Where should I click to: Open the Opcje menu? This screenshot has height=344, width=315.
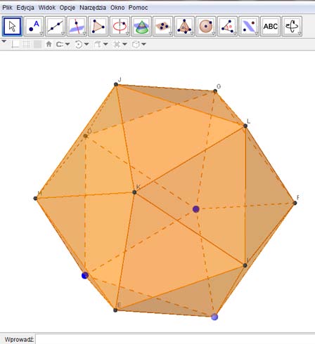pos(67,8)
